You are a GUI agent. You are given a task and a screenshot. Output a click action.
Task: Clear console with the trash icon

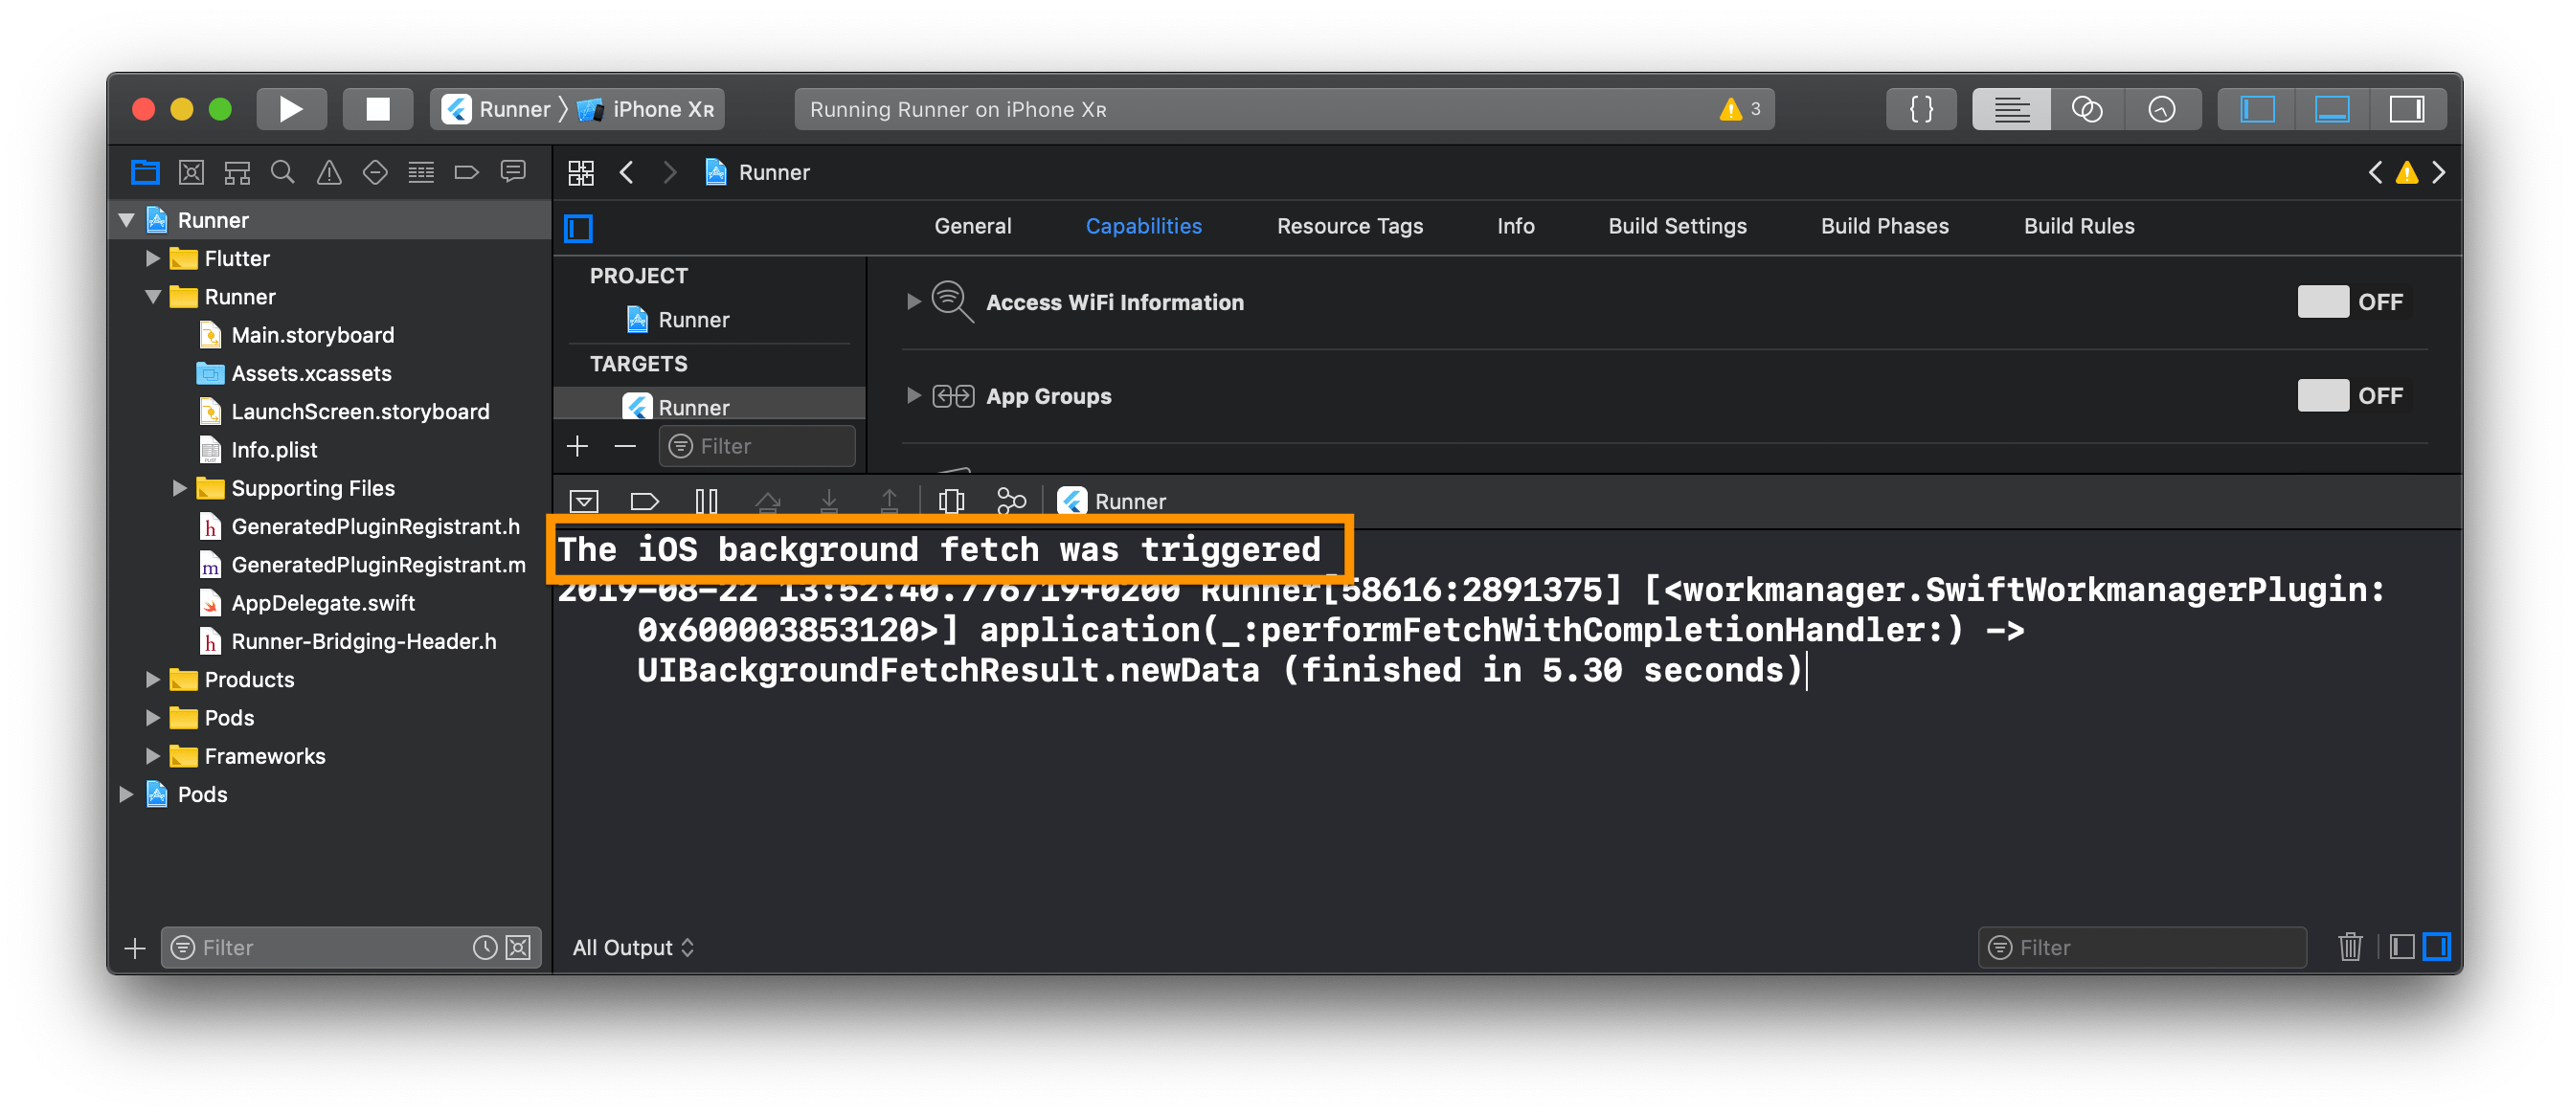pyautogui.click(x=2350, y=947)
